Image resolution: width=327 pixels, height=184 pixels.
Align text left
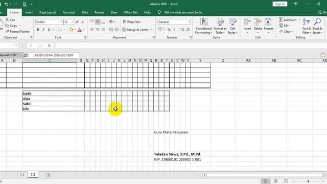[92, 30]
